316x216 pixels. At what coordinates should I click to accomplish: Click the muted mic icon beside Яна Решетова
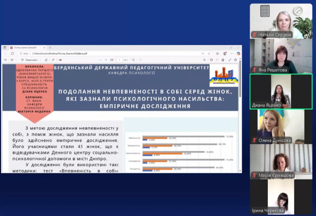coord(254,70)
